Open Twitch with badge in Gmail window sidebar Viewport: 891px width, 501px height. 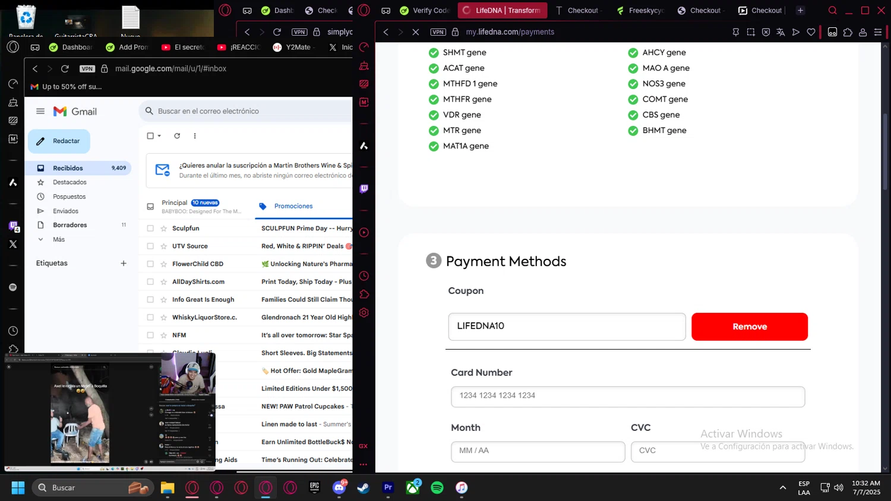[x=13, y=226]
